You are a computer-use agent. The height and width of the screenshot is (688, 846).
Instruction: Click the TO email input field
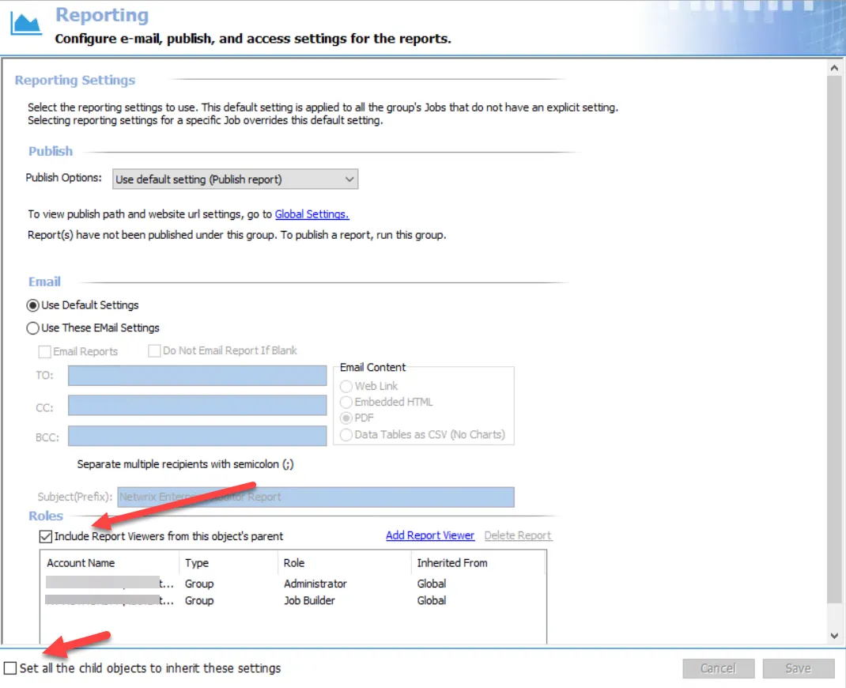(198, 376)
